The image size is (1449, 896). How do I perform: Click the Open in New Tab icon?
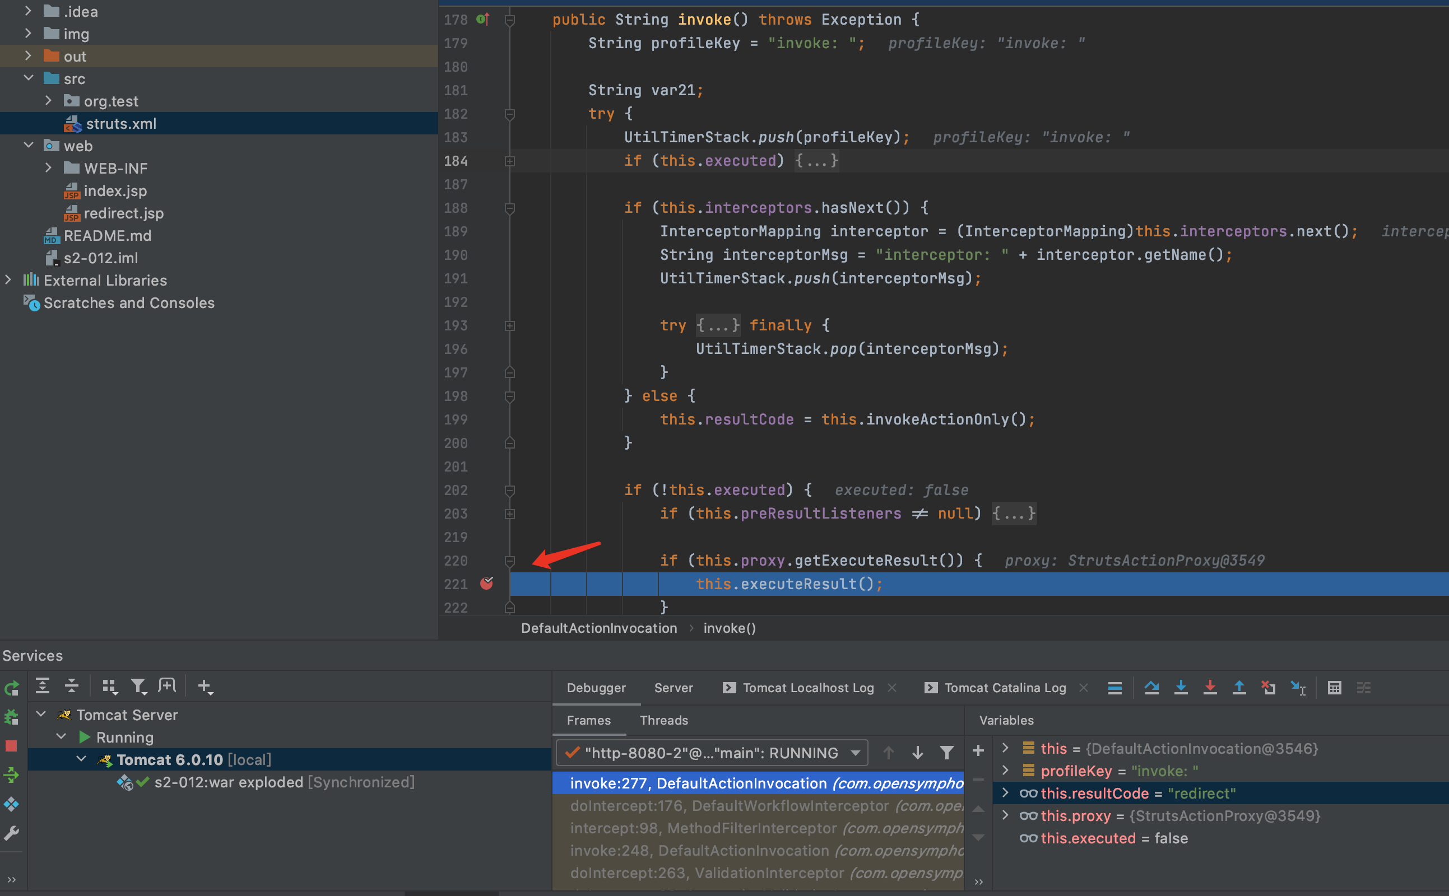pyautogui.click(x=167, y=686)
